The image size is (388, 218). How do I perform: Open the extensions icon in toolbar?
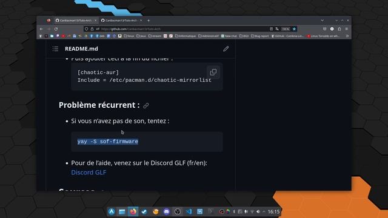pos(339,29)
